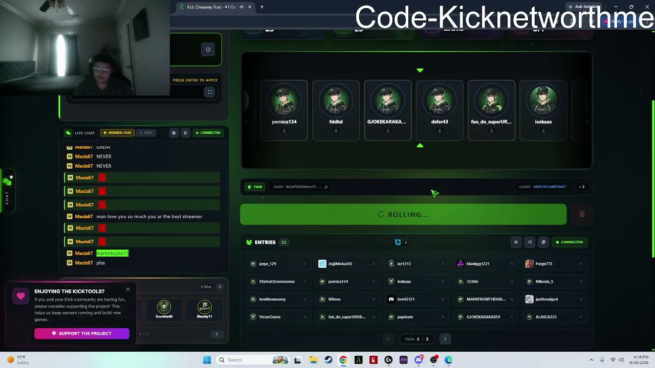
Task: Pause entries with the pause icon
Action: 516,242
